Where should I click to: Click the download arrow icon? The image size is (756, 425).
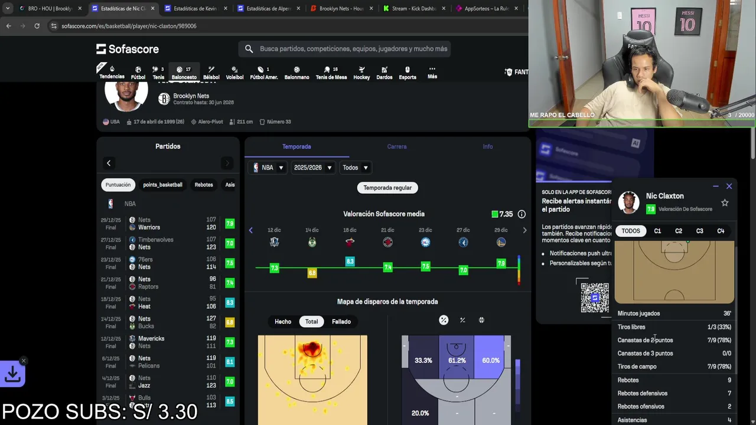pos(13,374)
